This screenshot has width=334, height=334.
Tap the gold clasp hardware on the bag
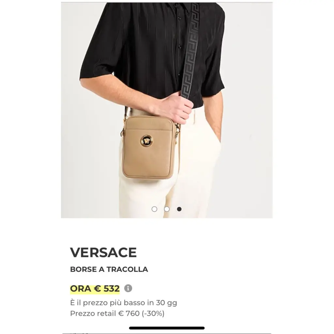[x=177, y=129]
